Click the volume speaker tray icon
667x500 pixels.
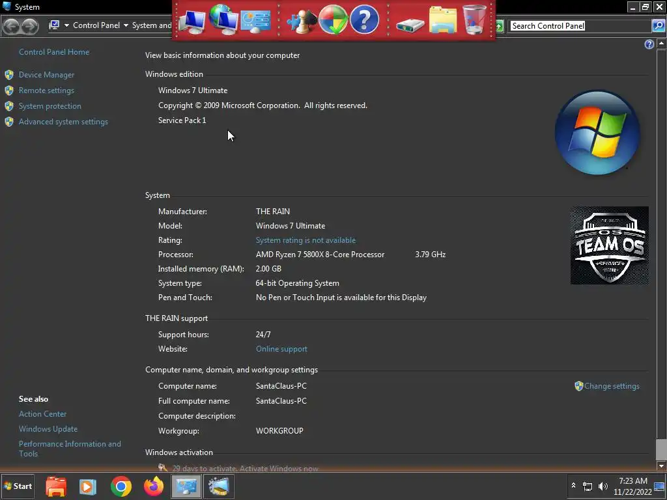pyautogui.click(x=603, y=486)
